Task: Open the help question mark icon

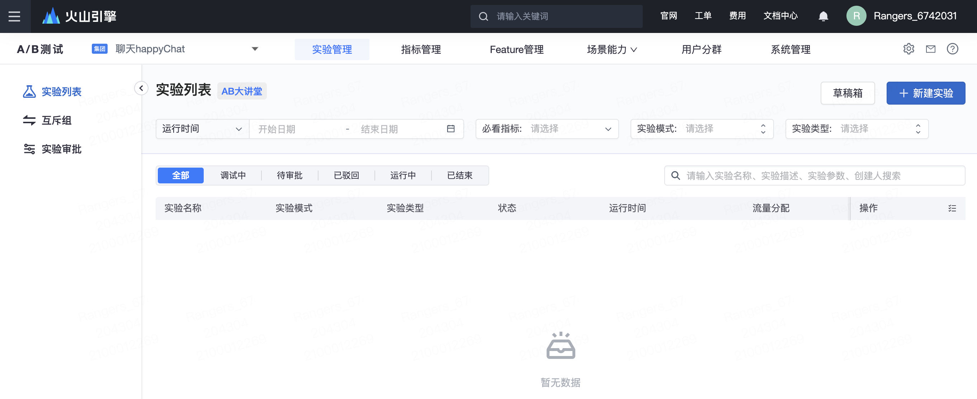Action: pos(952,49)
